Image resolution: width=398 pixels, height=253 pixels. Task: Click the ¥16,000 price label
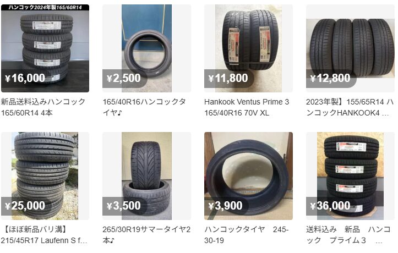[x=25, y=78]
